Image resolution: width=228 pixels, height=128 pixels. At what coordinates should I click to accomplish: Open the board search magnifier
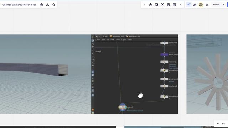pyautogui.click(x=53, y=5)
